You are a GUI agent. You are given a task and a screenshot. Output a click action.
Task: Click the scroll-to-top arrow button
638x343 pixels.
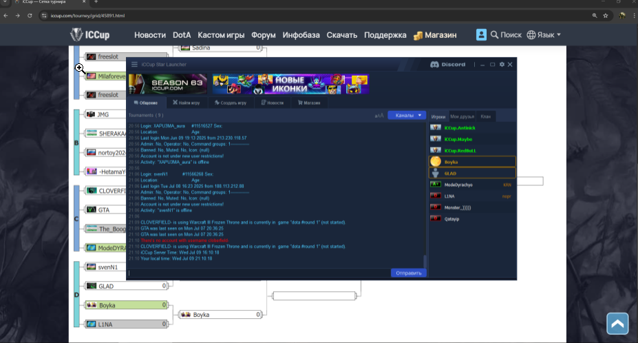[617, 324]
